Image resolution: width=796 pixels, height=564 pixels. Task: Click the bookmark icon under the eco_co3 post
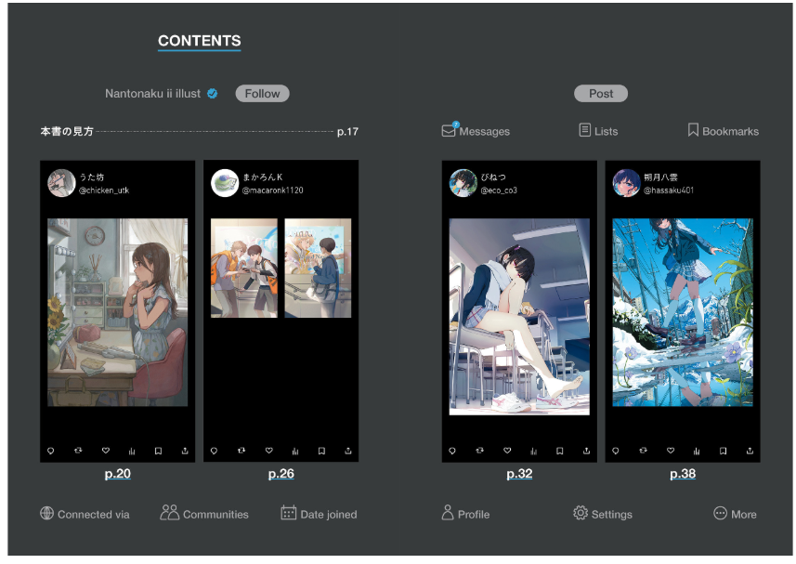(560, 451)
